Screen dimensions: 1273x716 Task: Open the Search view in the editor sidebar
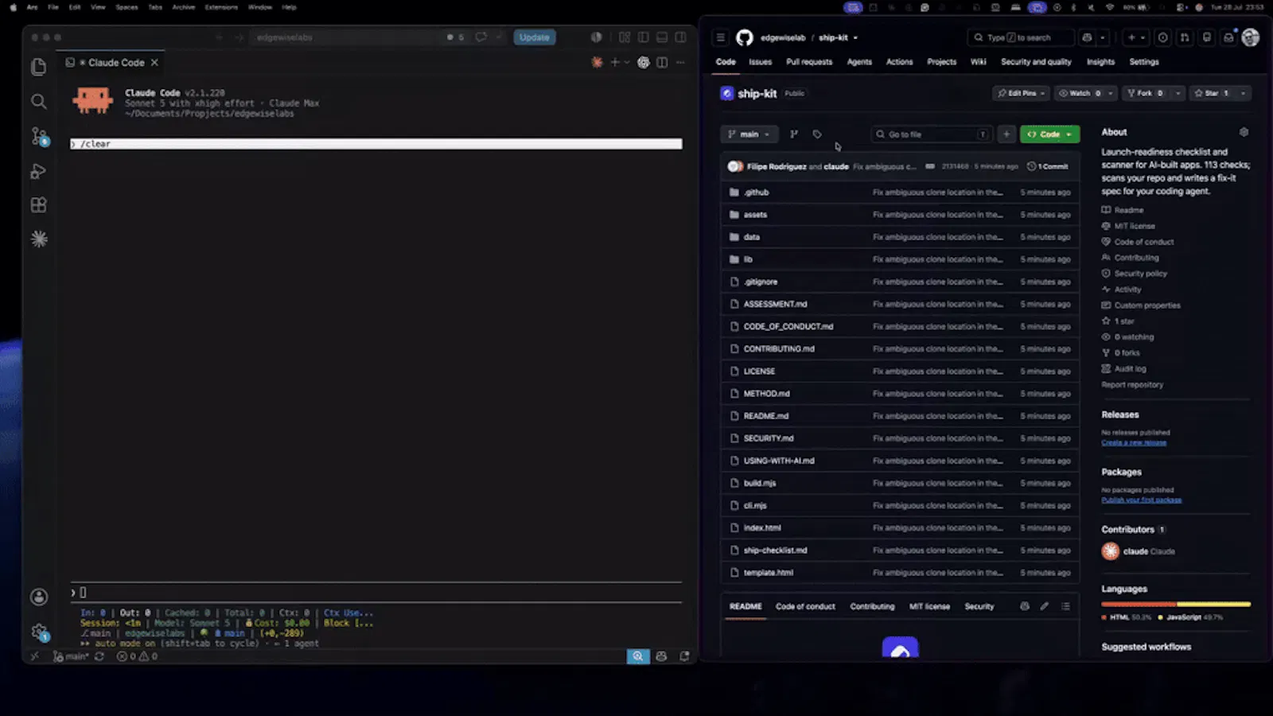pyautogui.click(x=38, y=101)
